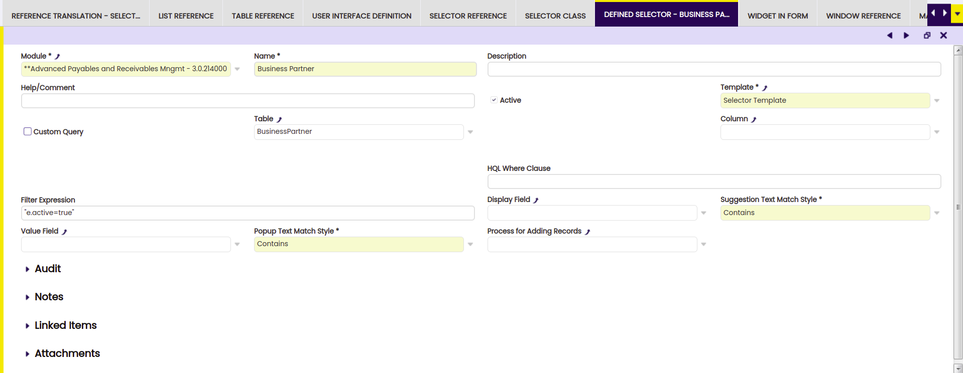
Task: Open Module link arrow icon
Action: (57, 57)
